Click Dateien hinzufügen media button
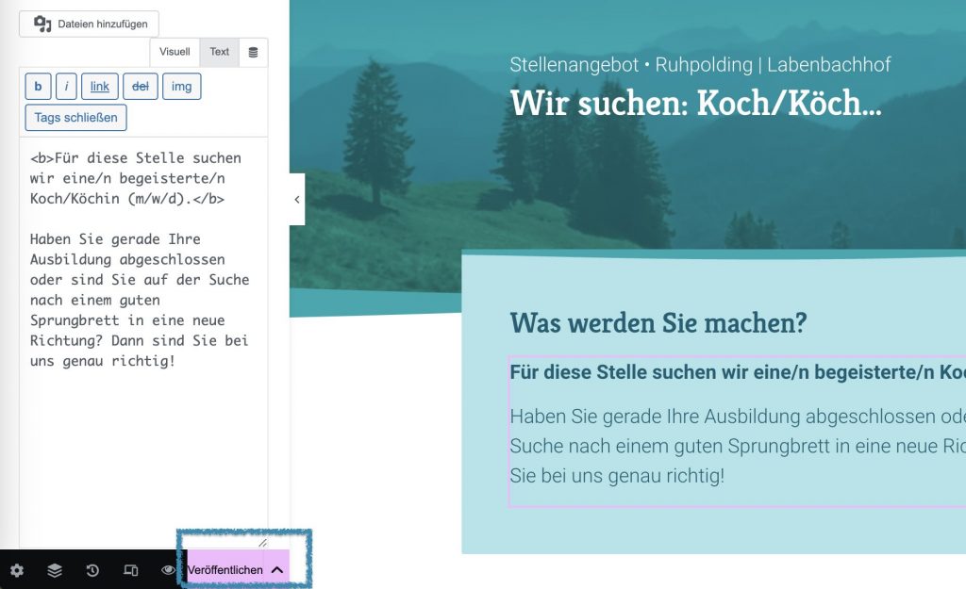The height and width of the screenshot is (589, 966). (x=90, y=25)
